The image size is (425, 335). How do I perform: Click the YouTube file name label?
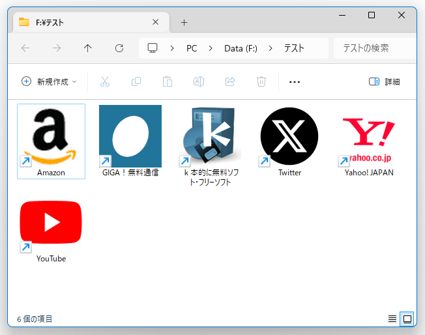tap(51, 259)
